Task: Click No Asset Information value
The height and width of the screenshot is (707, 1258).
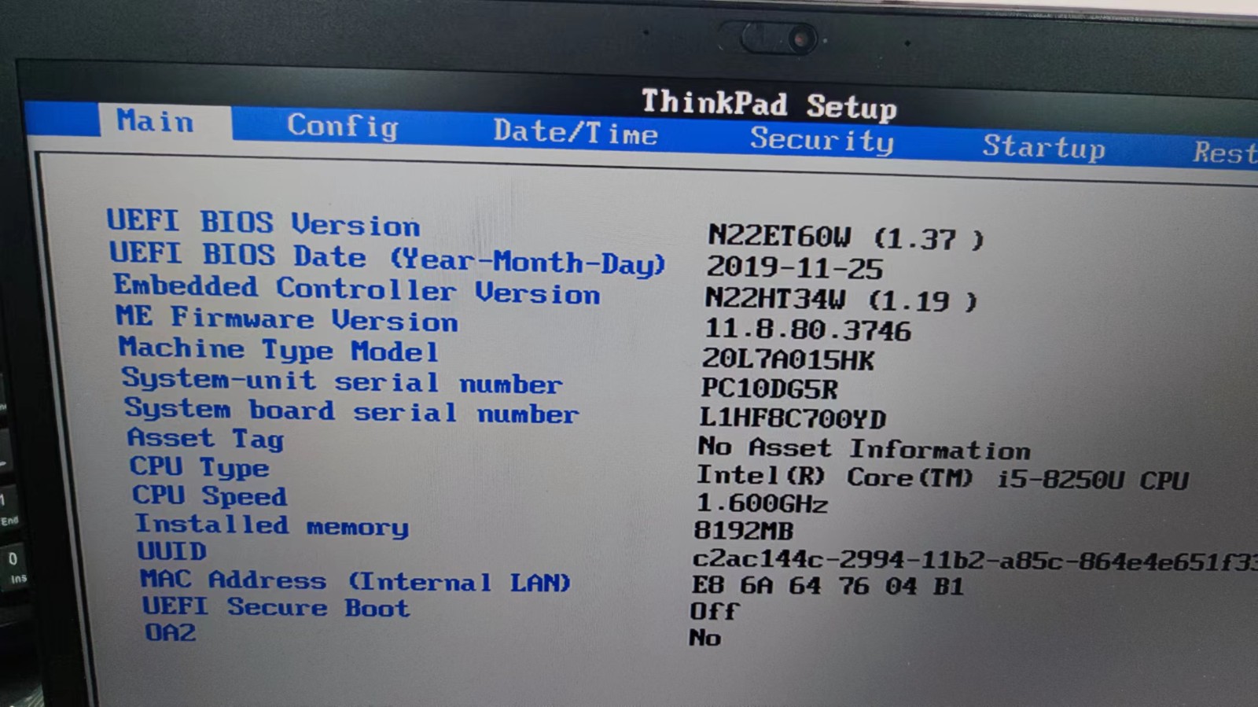Action: pyautogui.click(x=863, y=448)
